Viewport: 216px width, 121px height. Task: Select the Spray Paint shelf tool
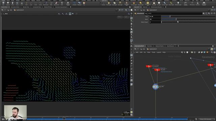(56, 3)
